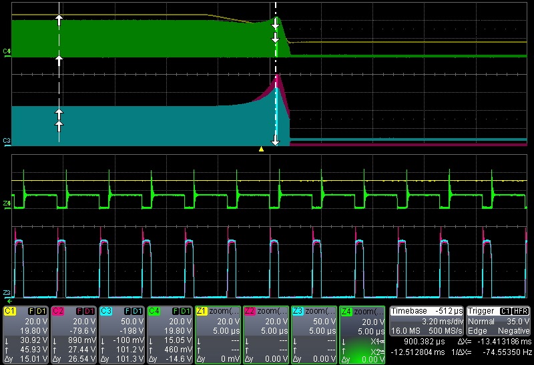The height and width of the screenshot is (365, 534).
Task: Click the C3 Δy value 101.3 V
Action: (x=130, y=359)
